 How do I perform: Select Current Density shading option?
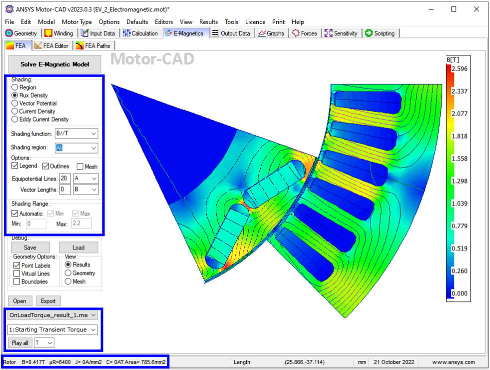14,111
